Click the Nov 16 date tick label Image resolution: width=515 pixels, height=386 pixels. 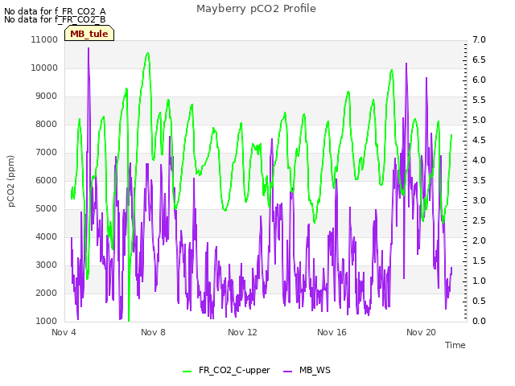(332, 332)
